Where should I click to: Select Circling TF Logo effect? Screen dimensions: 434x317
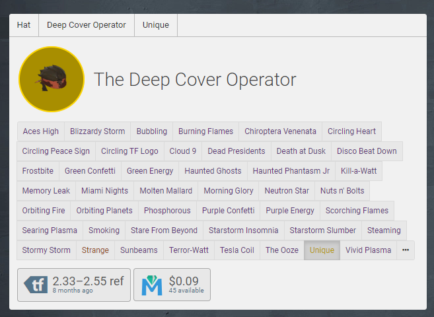coord(129,151)
